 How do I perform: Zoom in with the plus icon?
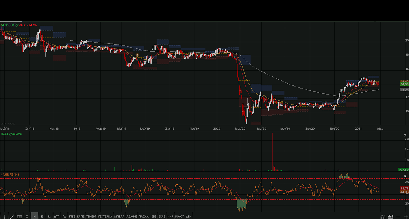click(x=405, y=216)
